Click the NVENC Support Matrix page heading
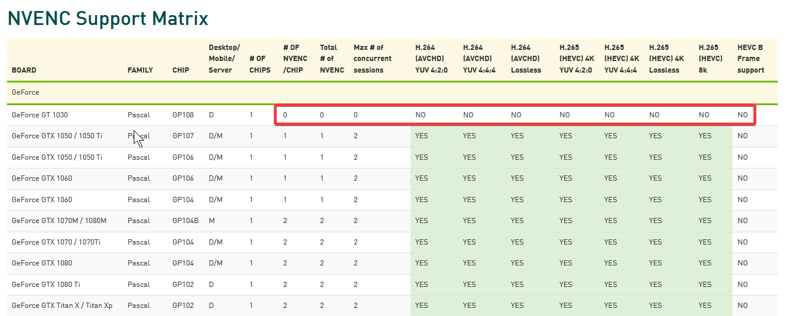Screen dimensions: 786x316 (x=108, y=19)
